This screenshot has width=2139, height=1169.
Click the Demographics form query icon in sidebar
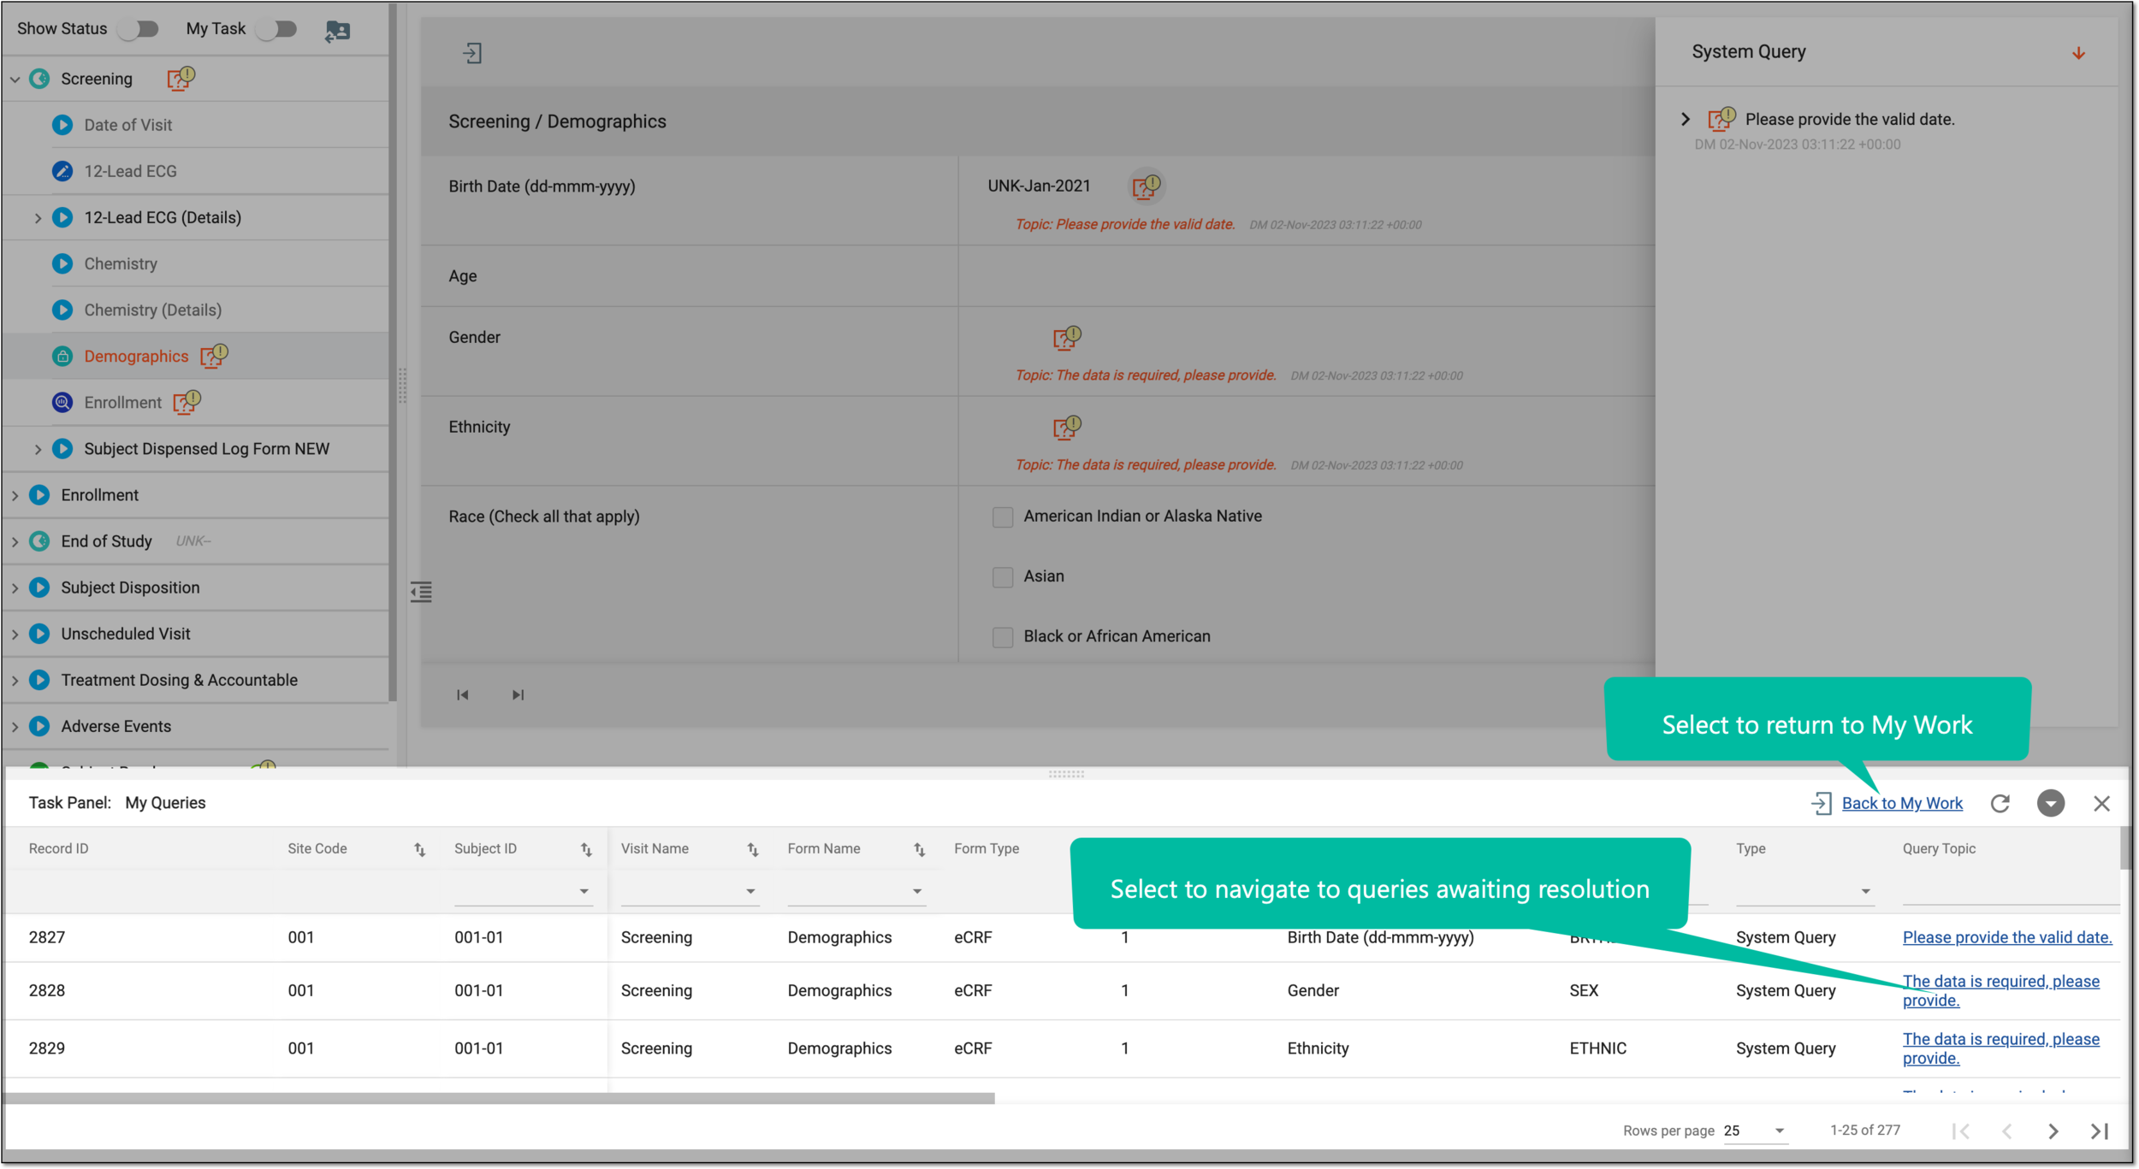[214, 355]
